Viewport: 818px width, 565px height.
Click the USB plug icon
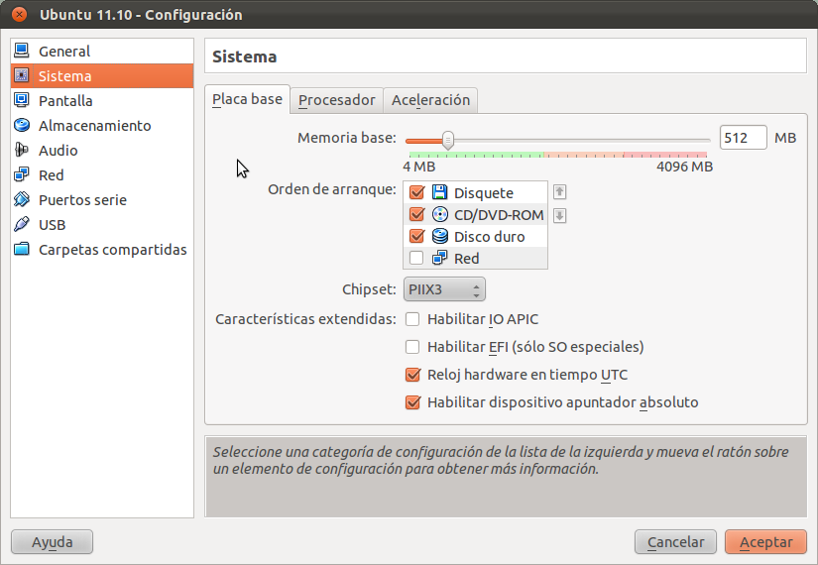(22, 224)
